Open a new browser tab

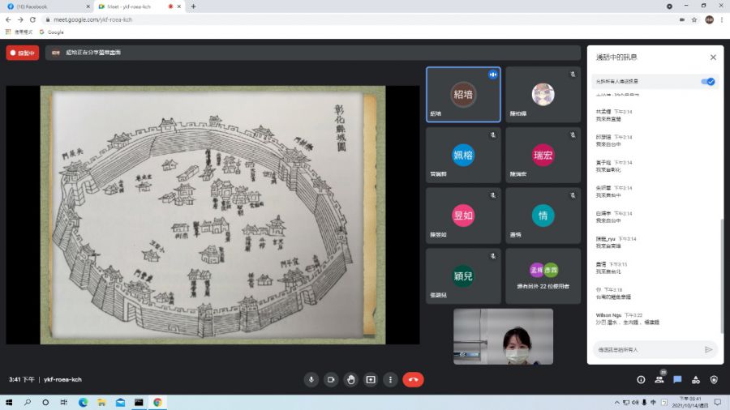(x=193, y=6)
